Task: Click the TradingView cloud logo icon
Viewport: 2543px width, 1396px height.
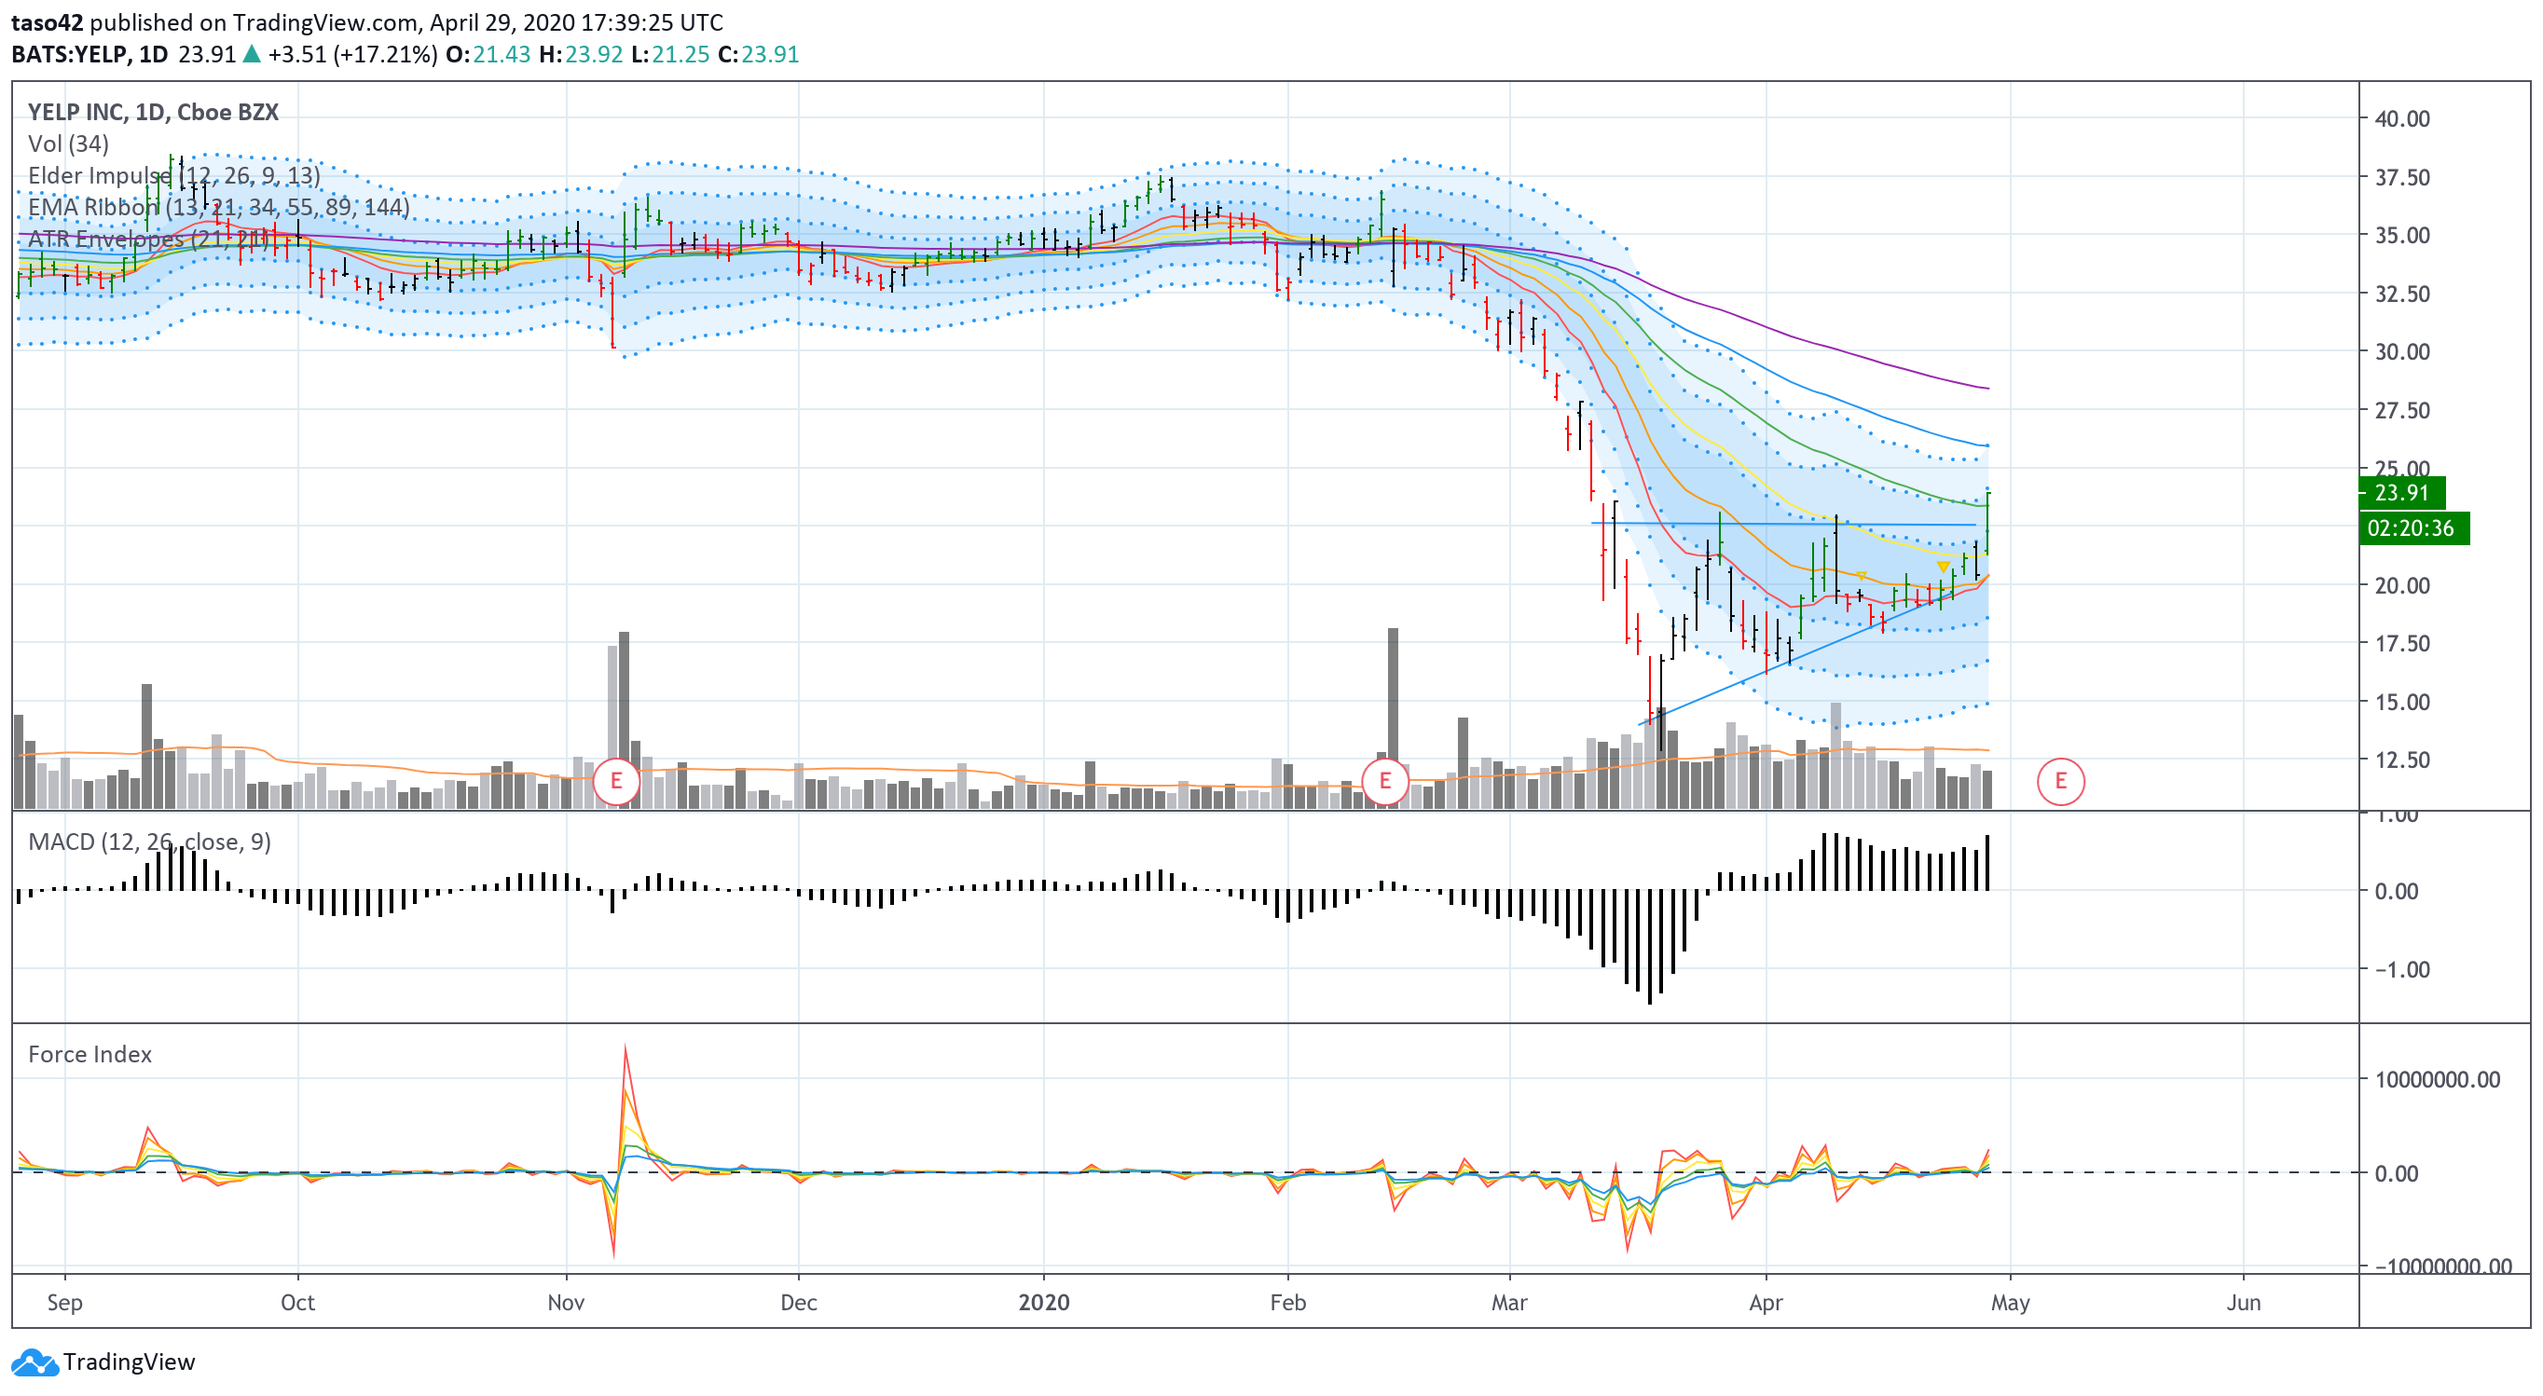Action: click(34, 1362)
